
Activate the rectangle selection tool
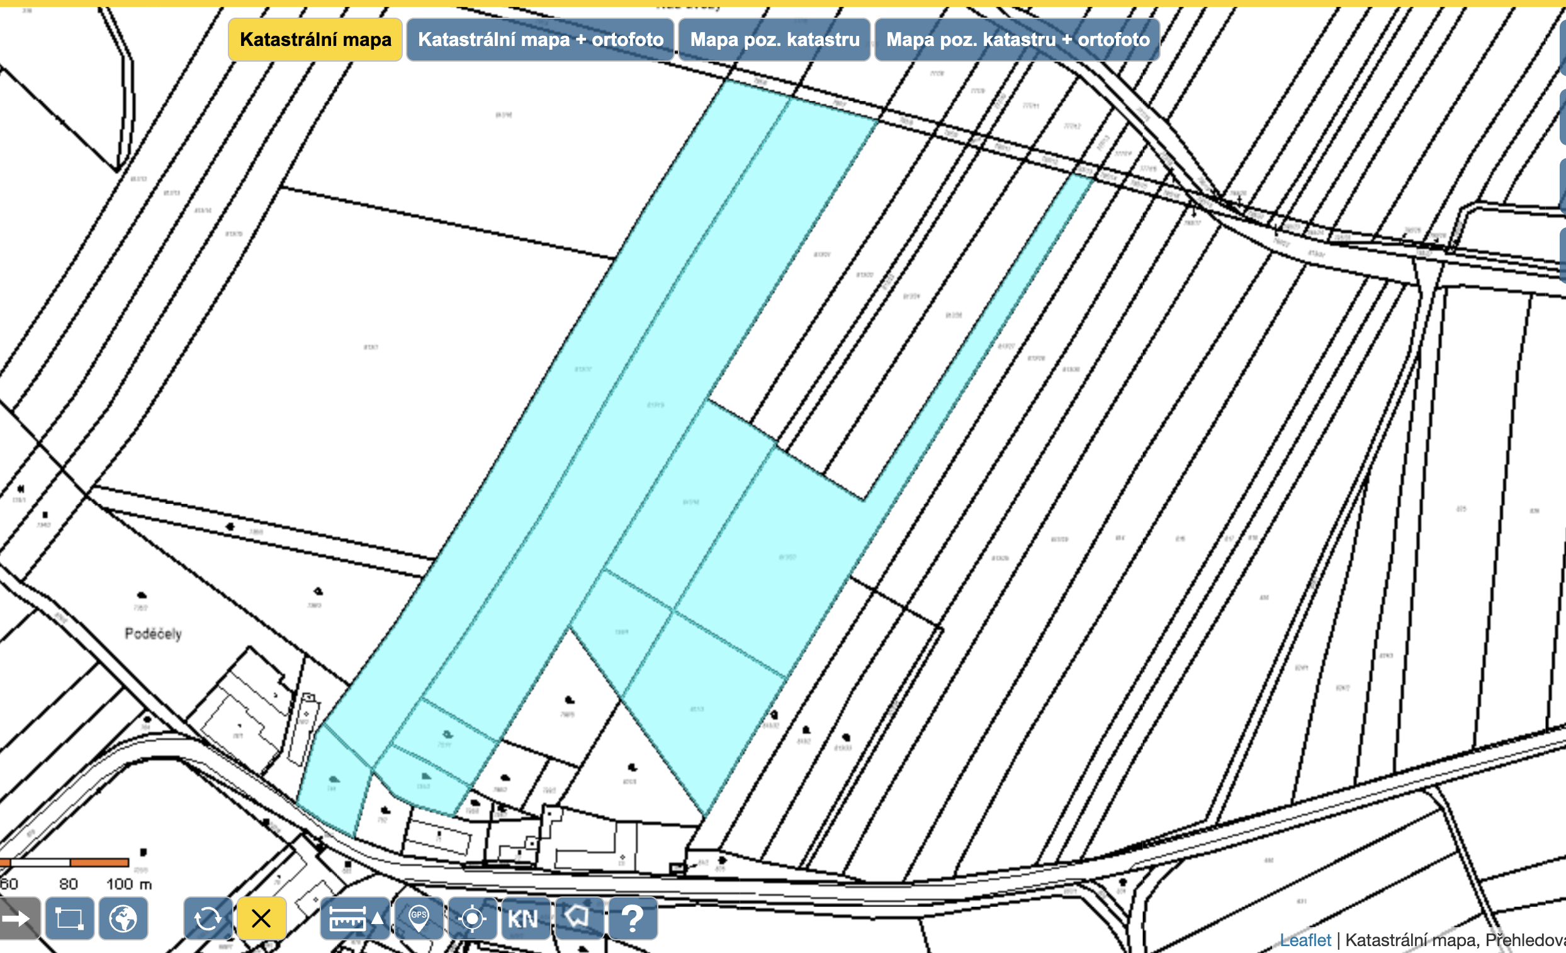[x=70, y=918]
